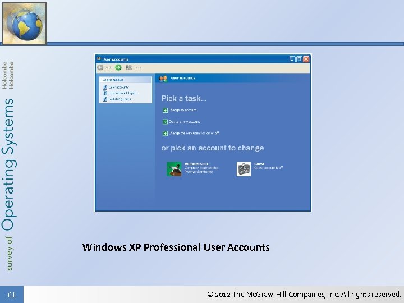Maximize the User Accounts window
Screen dimensions: 404x303
tap(299, 59)
